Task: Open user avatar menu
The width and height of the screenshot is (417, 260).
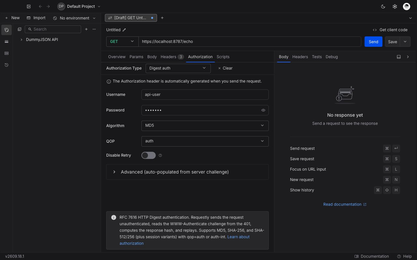Action: pyautogui.click(x=407, y=6)
